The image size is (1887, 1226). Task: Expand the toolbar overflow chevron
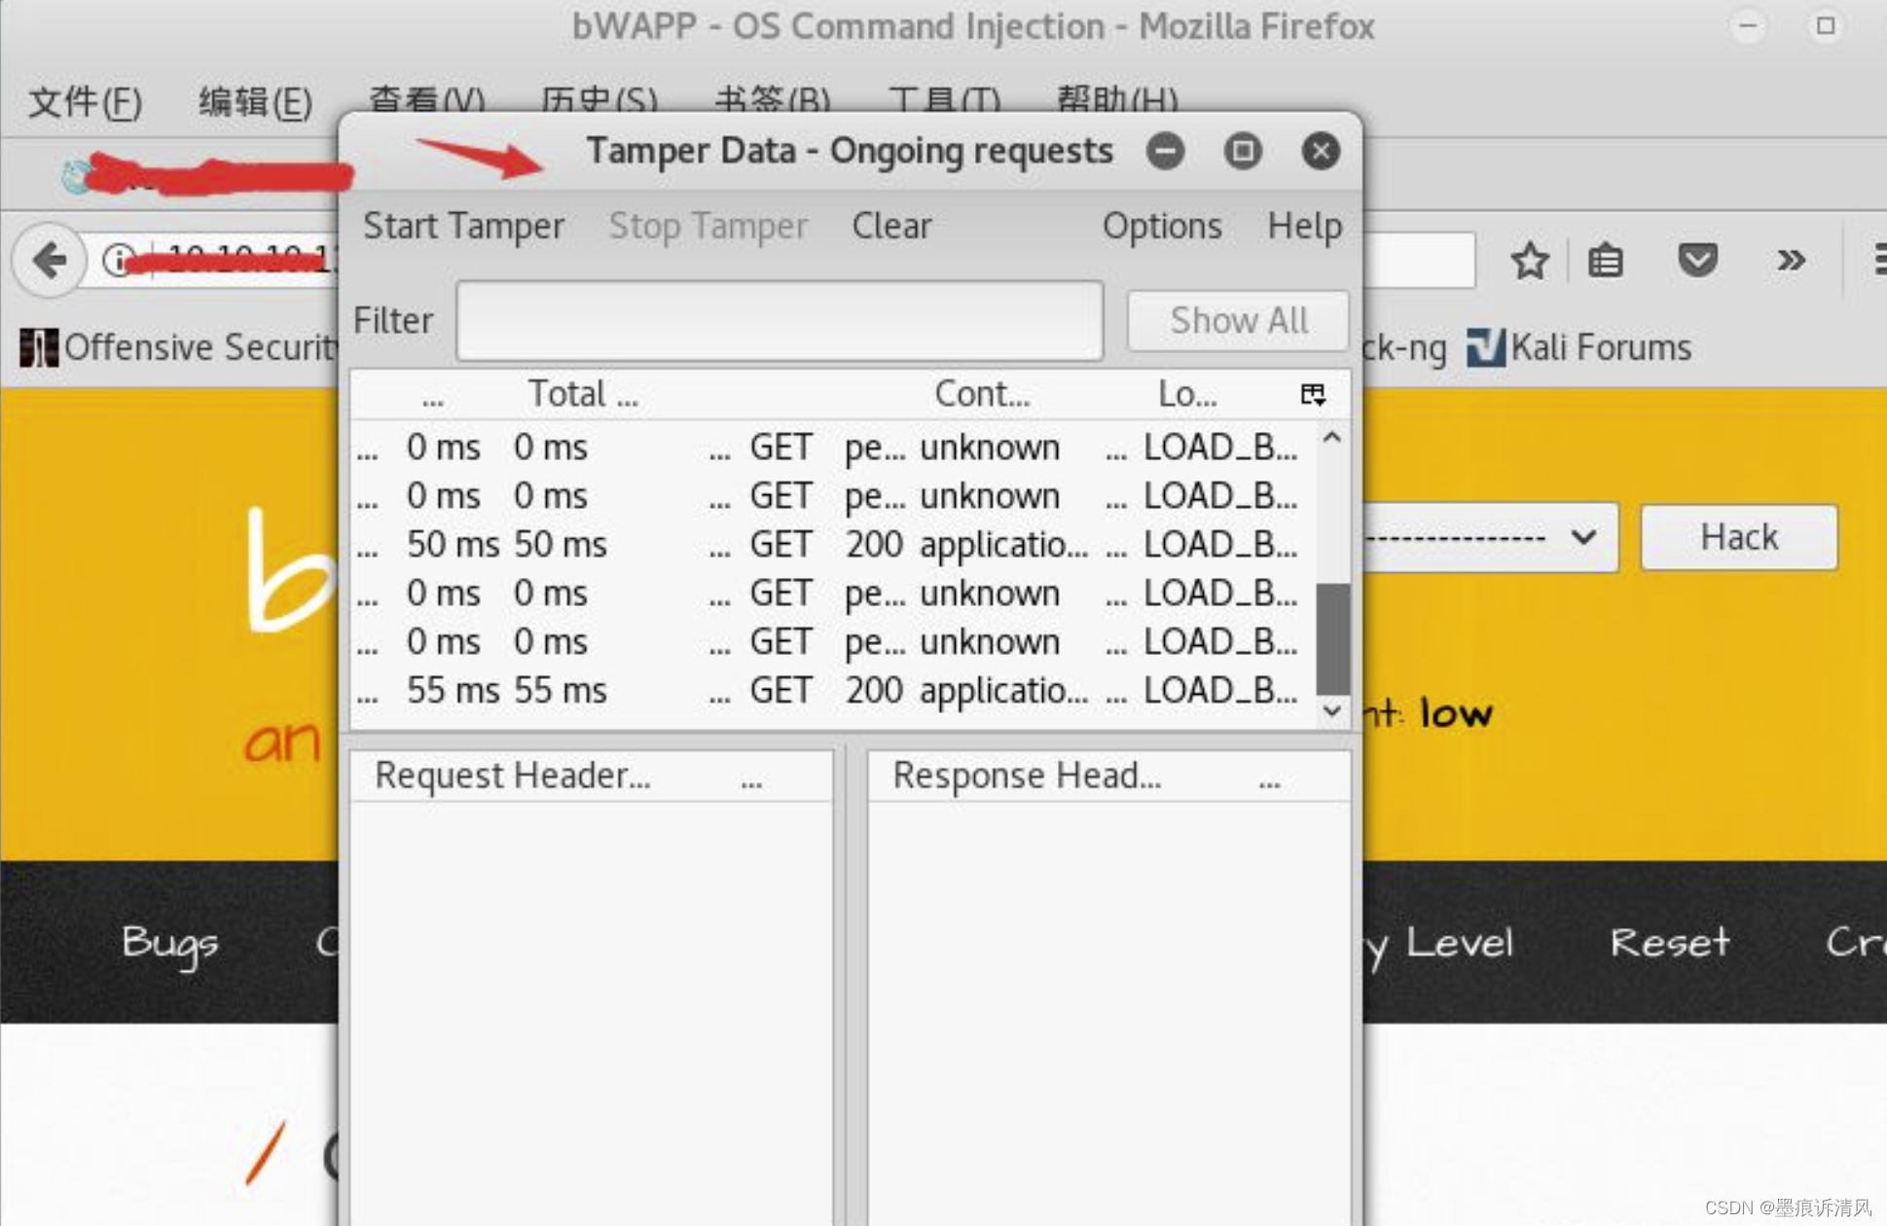1791,261
